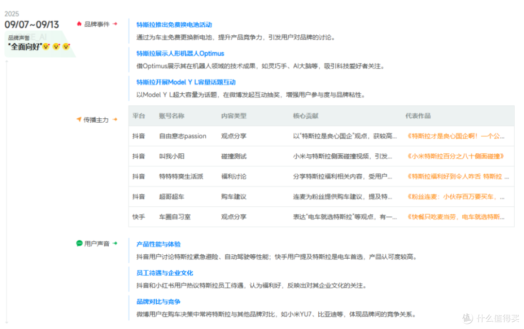
Task: Click the green chat bubble icon beside 用户声音
Action: pos(79,244)
